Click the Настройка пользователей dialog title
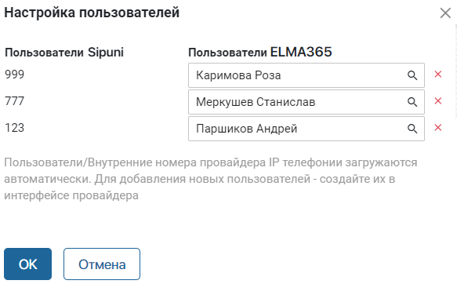Image resolution: width=457 pixels, height=284 pixels. tap(92, 13)
